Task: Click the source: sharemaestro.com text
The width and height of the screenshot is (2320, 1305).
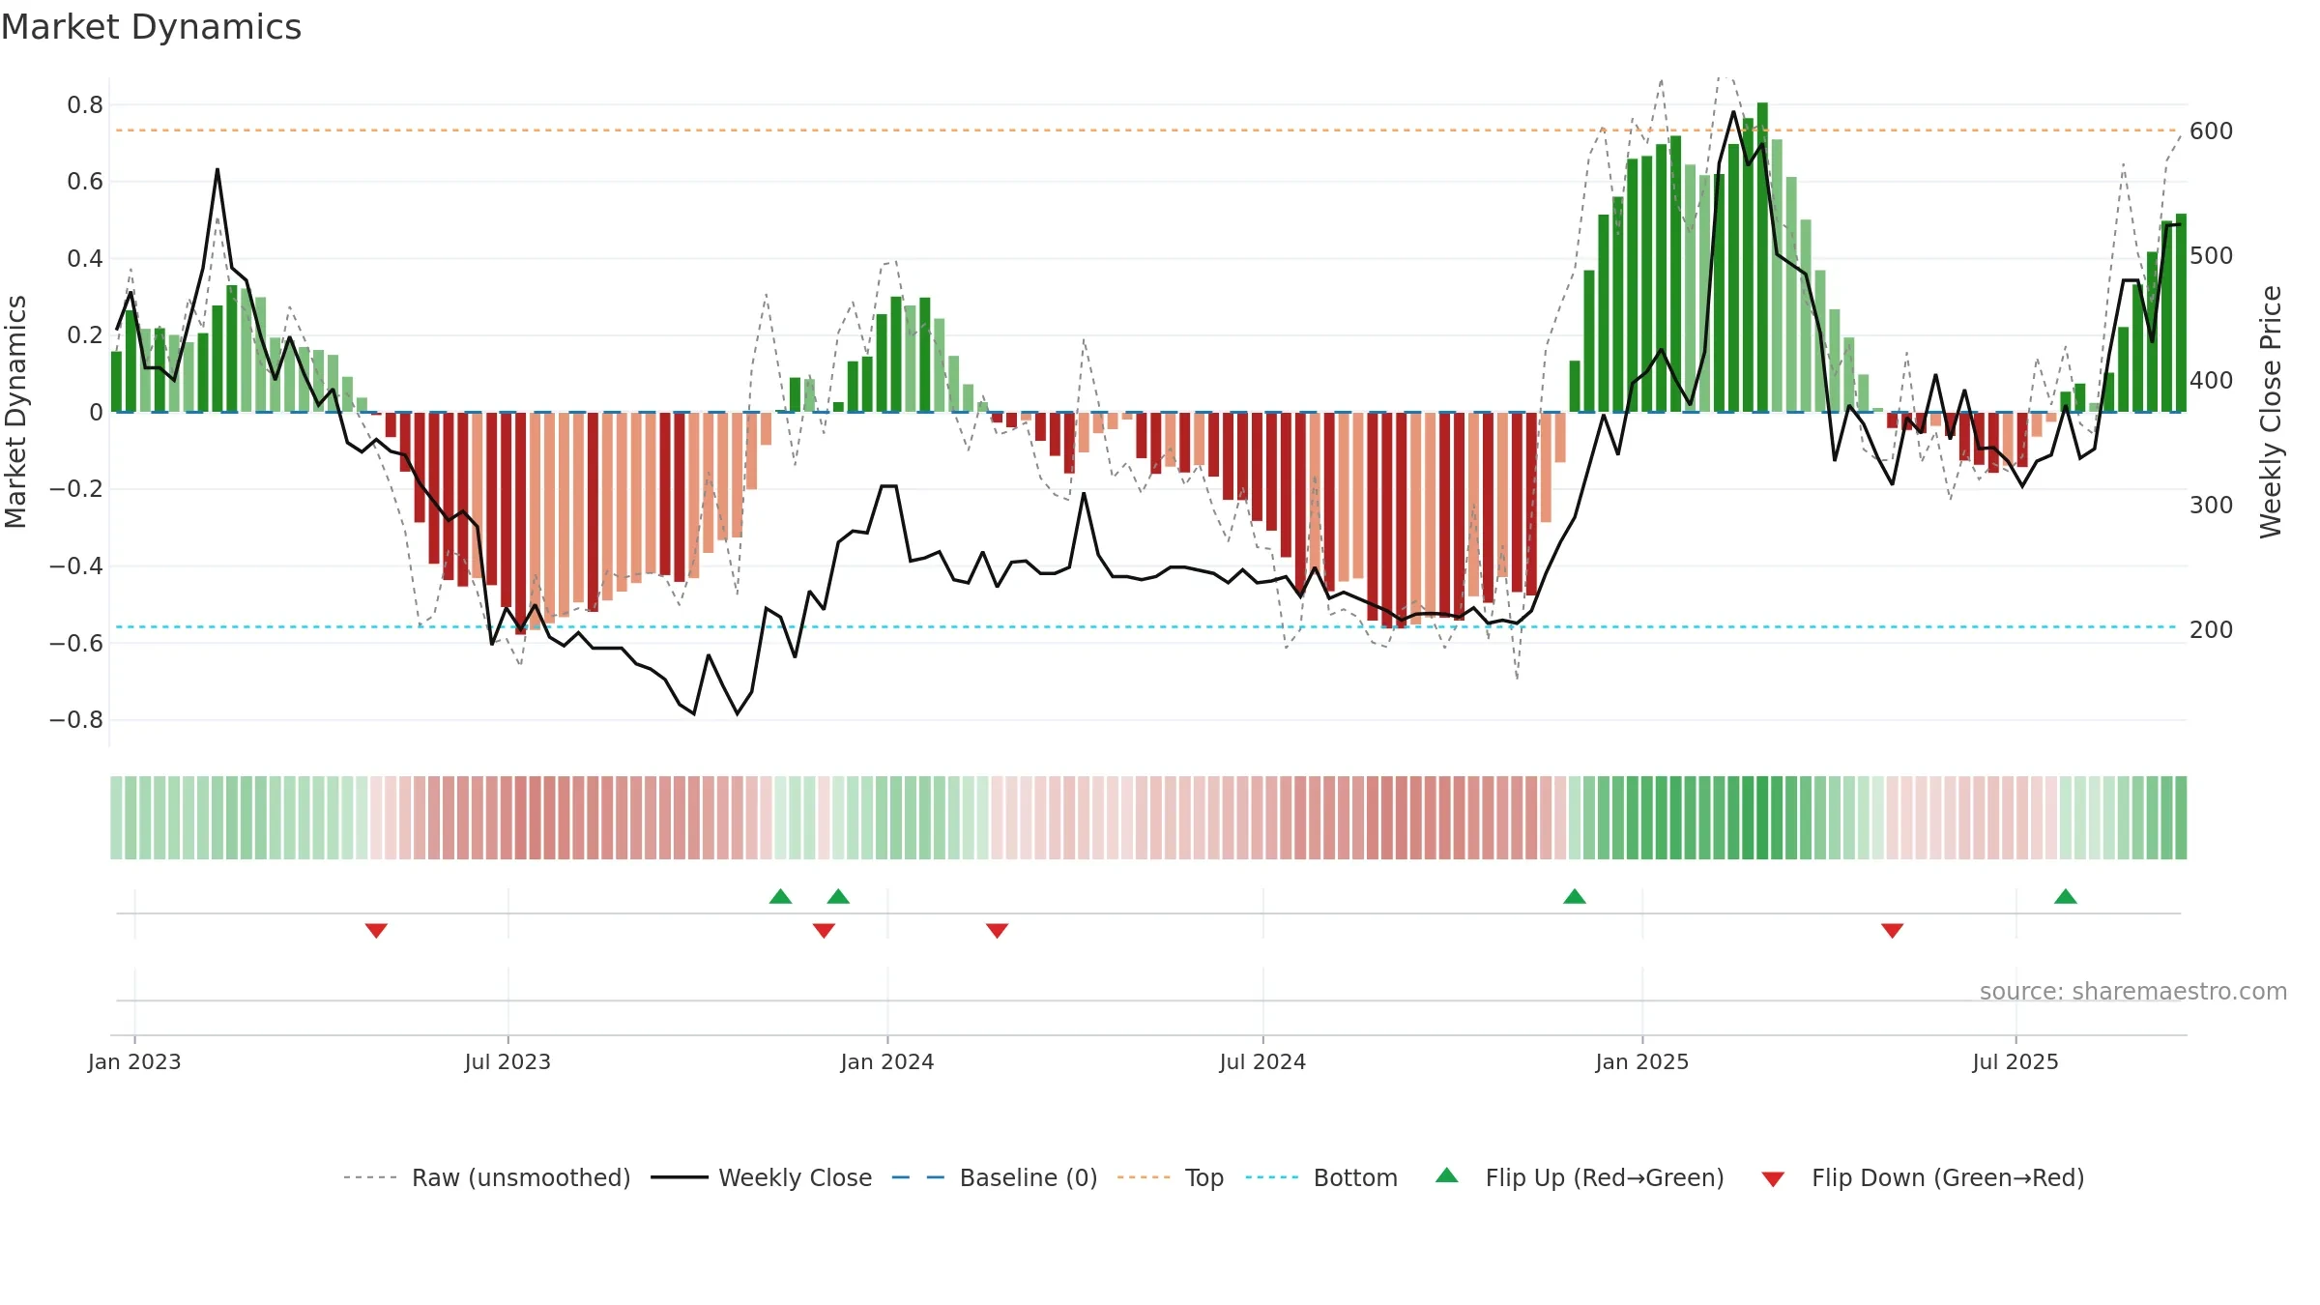Action: click(x=2133, y=991)
